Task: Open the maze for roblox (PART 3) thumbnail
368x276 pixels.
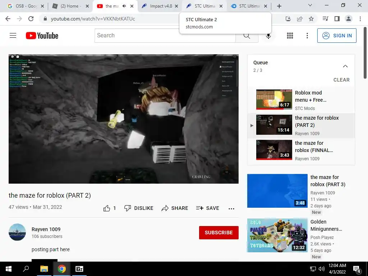Action: coord(277,191)
